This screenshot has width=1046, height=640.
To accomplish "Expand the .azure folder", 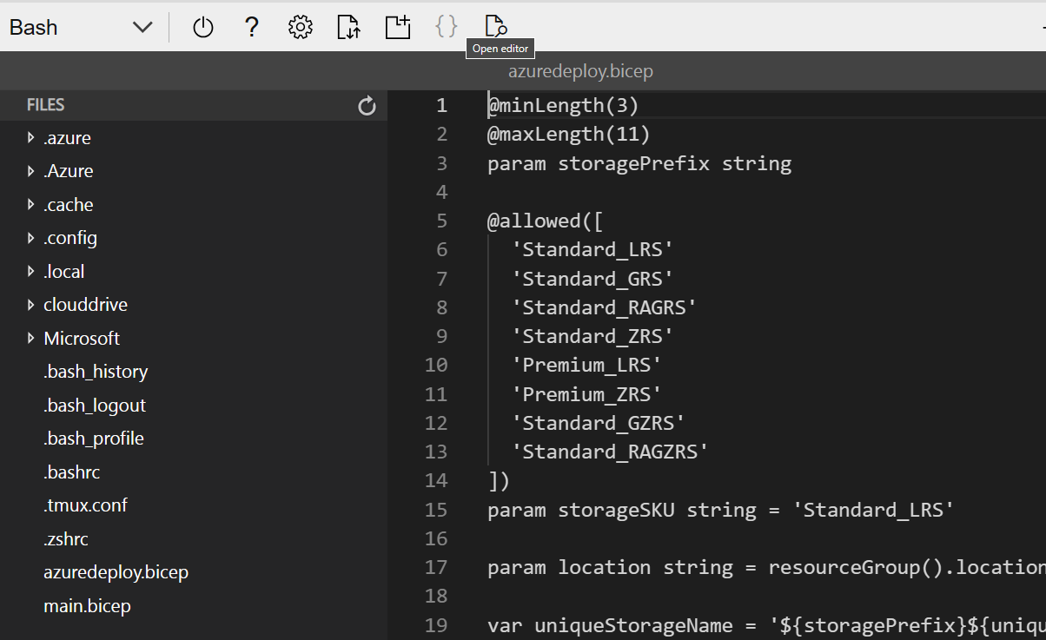I will [67, 138].
